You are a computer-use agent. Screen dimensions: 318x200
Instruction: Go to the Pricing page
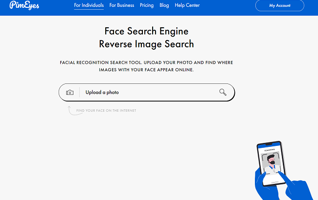pyautogui.click(x=147, y=5)
